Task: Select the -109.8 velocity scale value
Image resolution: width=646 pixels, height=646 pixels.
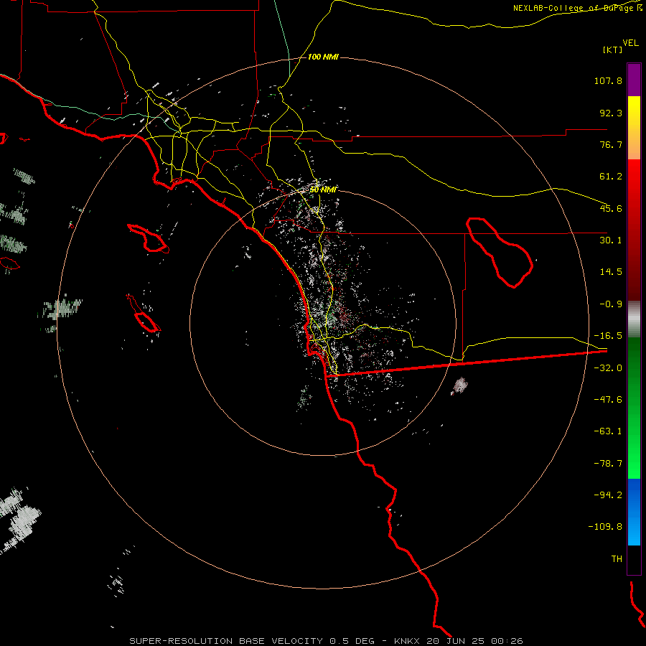Action: point(605,527)
